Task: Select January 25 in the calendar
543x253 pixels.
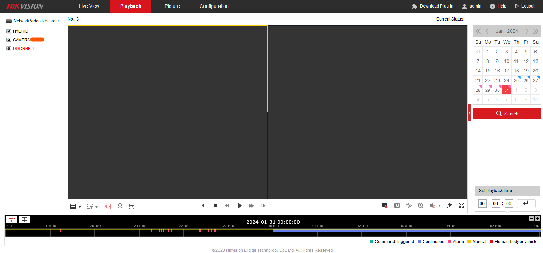Action: click(x=516, y=81)
